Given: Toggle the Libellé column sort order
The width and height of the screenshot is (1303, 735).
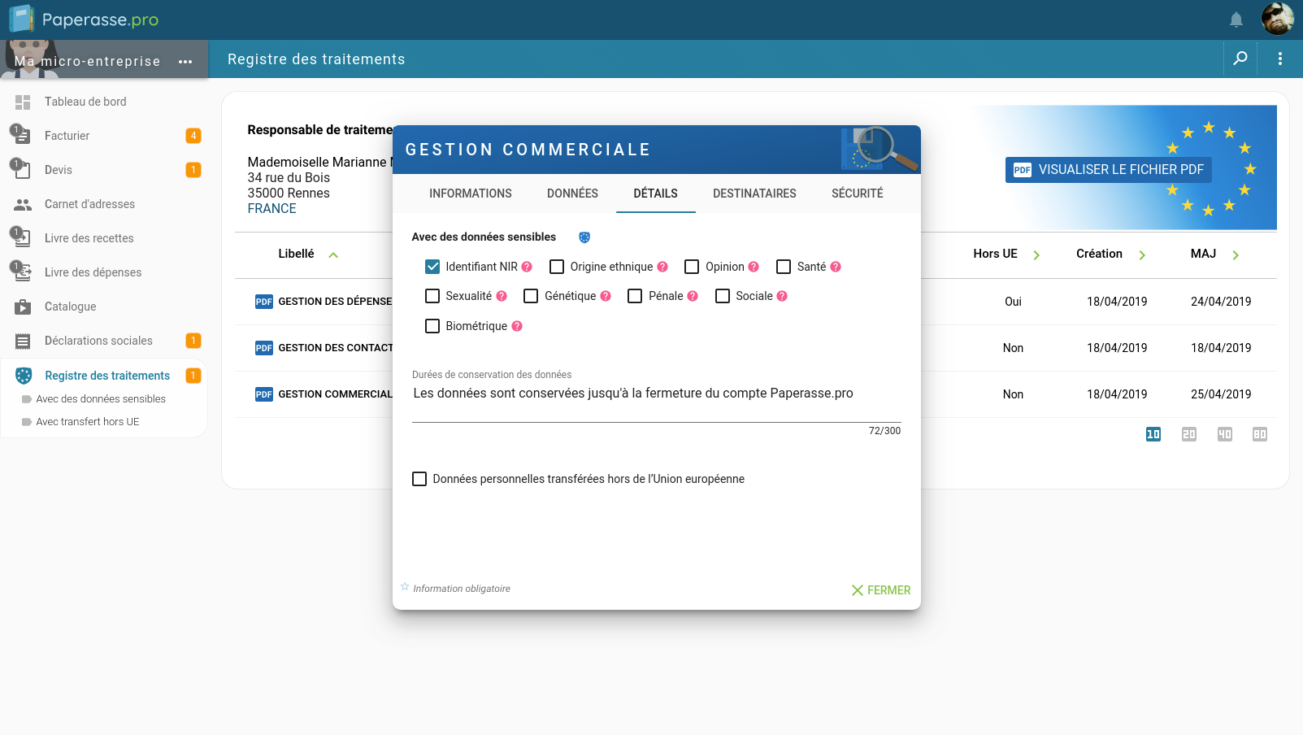Looking at the screenshot, I should tap(333, 254).
